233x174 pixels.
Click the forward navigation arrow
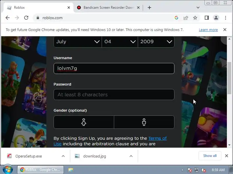point(17,18)
